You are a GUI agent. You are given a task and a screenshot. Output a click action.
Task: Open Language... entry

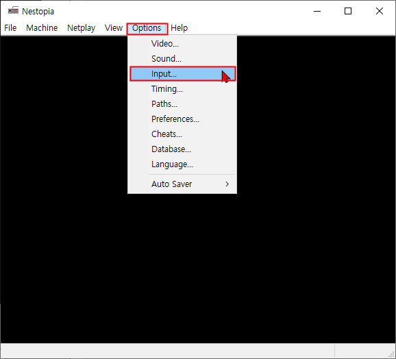[x=183, y=164]
